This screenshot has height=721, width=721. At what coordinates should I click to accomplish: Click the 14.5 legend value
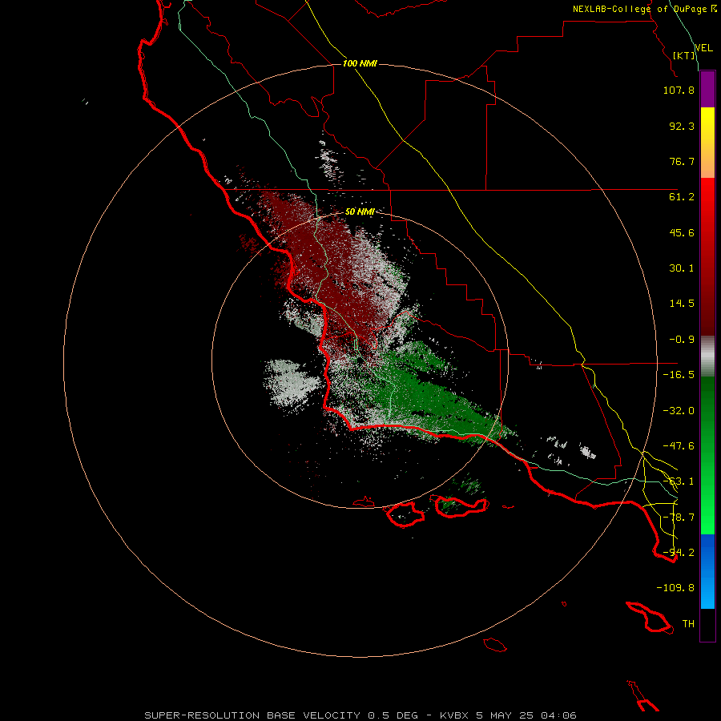click(x=682, y=304)
